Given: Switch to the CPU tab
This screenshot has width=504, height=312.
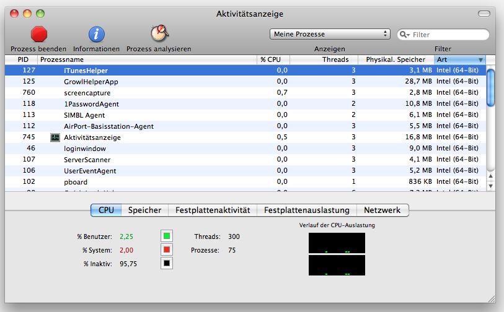Looking at the screenshot, I should 106,210.
